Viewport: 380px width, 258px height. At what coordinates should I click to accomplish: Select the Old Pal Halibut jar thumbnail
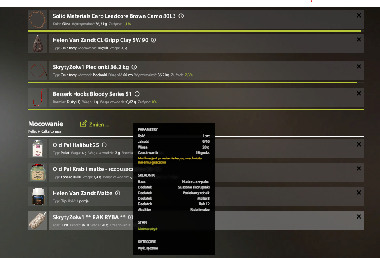pyautogui.click(x=38, y=149)
